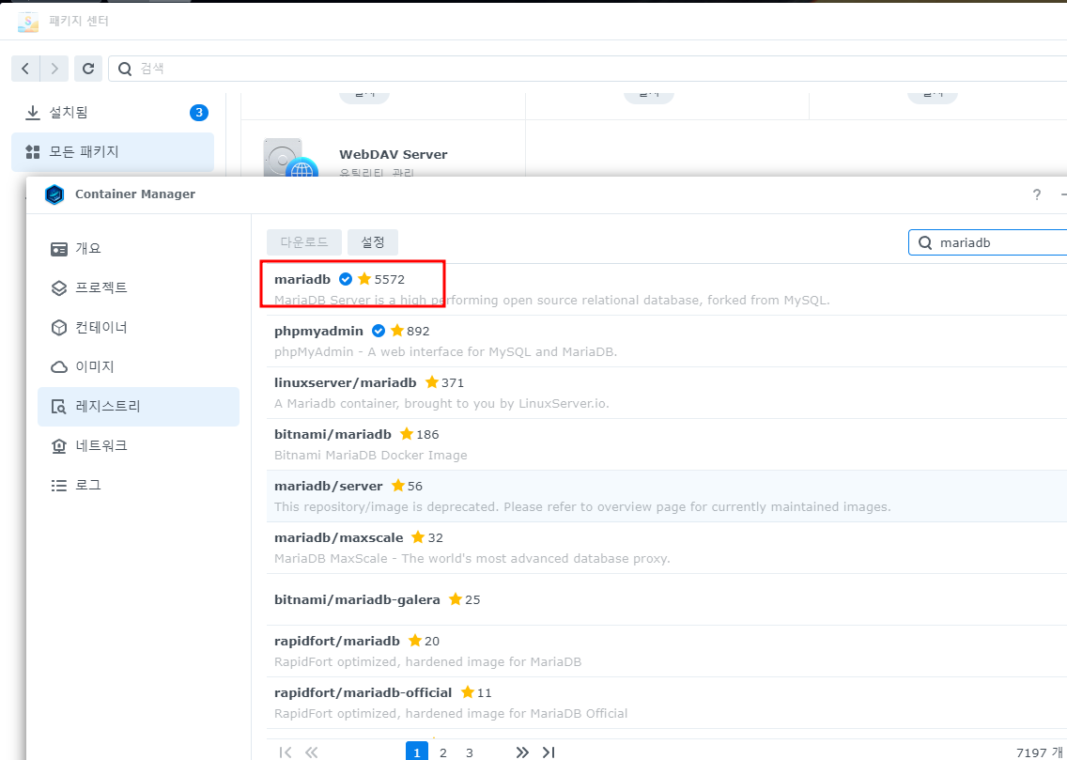Click the Package Center forward arrow
This screenshot has height=760, width=1067.
point(54,69)
